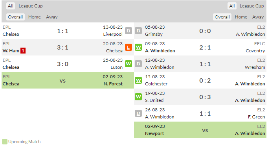
Task: Switch left panel to Home matches
Action: tap(35, 17)
